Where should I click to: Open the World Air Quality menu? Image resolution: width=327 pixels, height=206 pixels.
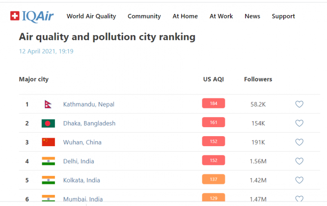point(91,16)
